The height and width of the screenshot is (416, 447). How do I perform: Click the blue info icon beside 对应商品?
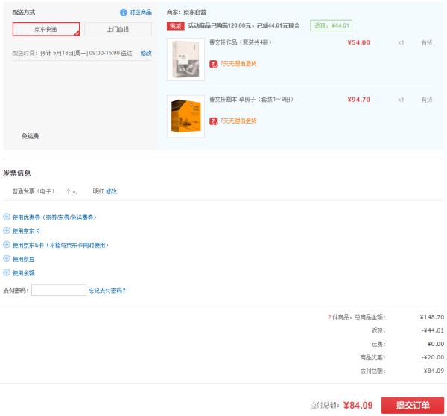[123, 13]
